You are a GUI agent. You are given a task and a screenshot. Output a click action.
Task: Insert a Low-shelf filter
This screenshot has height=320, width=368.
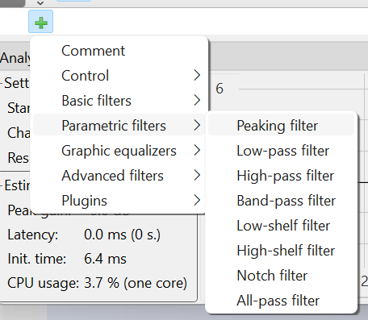click(x=281, y=226)
